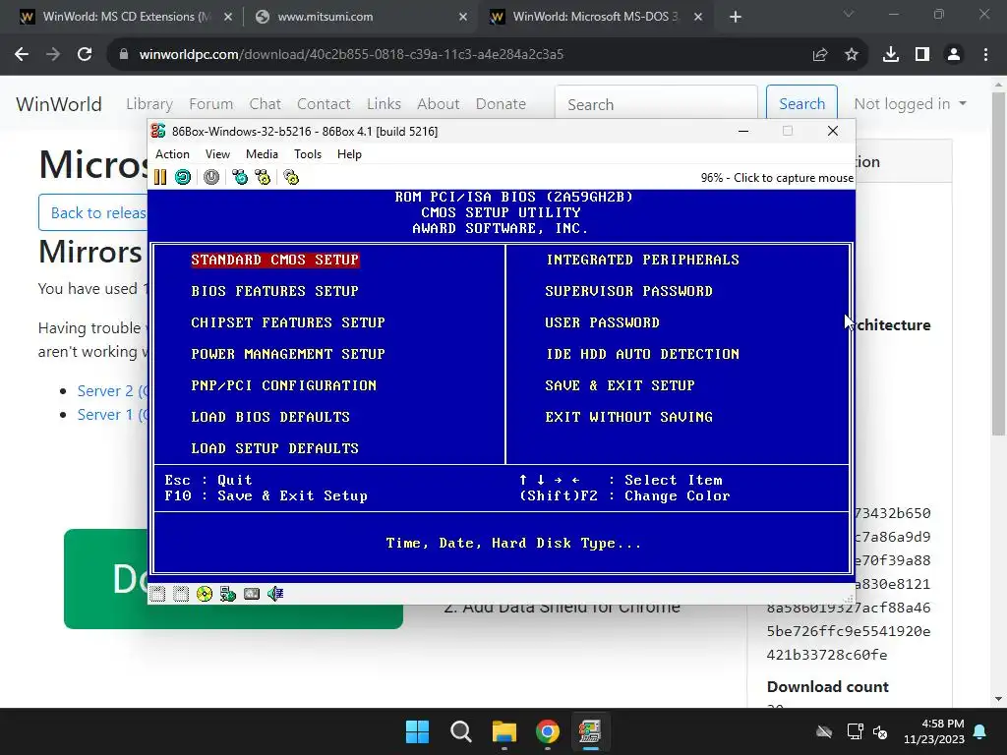Select BIOS FEATURES SETUP entry
This screenshot has width=1007, height=755.
(275, 291)
